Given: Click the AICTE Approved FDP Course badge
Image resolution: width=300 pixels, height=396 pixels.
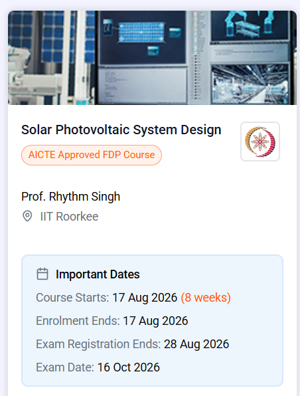Looking at the screenshot, I should tap(92, 155).
